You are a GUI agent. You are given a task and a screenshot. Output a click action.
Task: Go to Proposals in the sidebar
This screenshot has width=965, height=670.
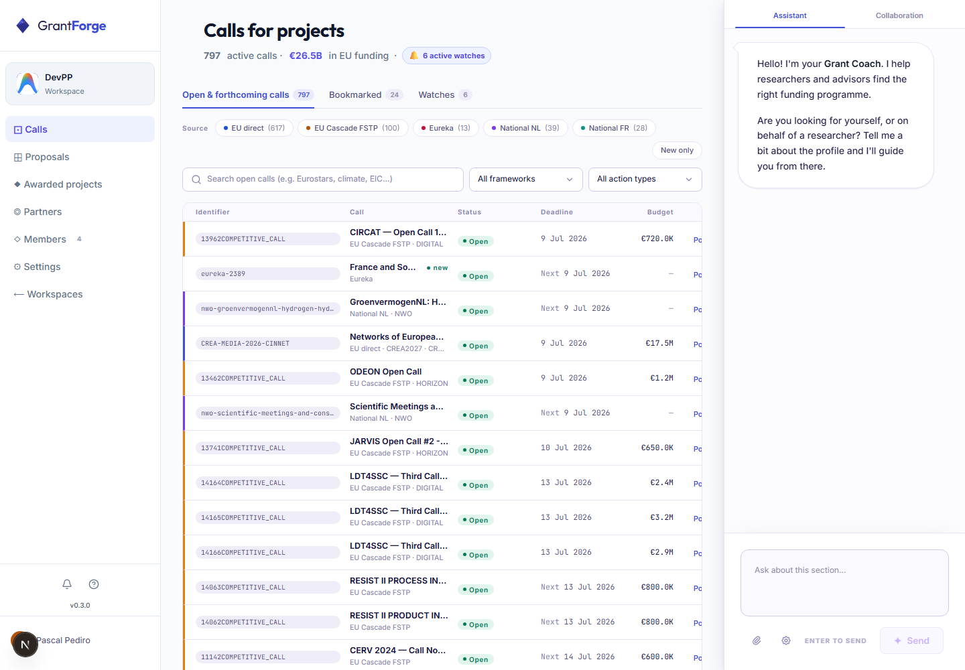pyautogui.click(x=80, y=157)
